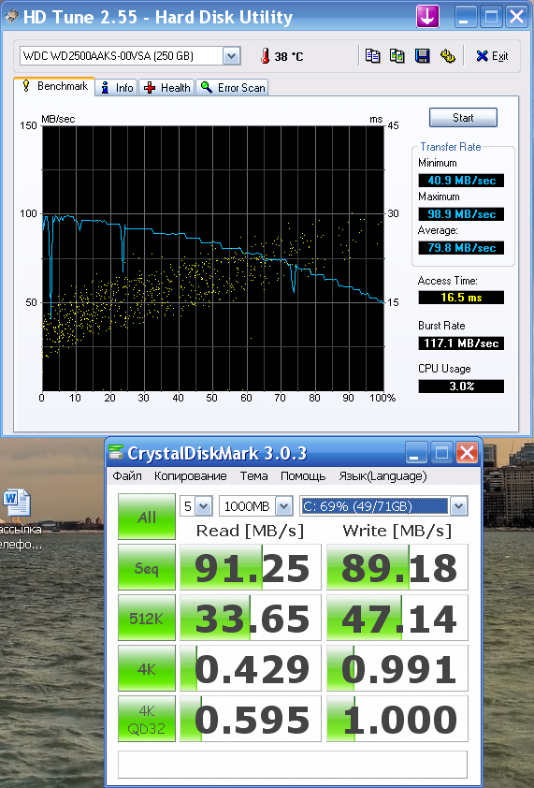Click the 512K write result 47.14
Image resolution: width=534 pixels, height=788 pixels.
[x=397, y=618]
